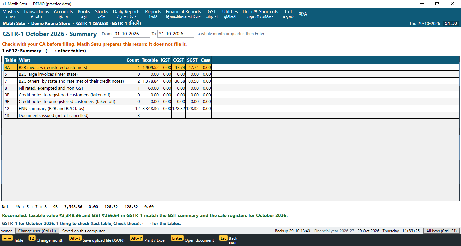Viewport: 461px width, 246px height.
Task: Open the Transactions menu
Action: (36, 14)
